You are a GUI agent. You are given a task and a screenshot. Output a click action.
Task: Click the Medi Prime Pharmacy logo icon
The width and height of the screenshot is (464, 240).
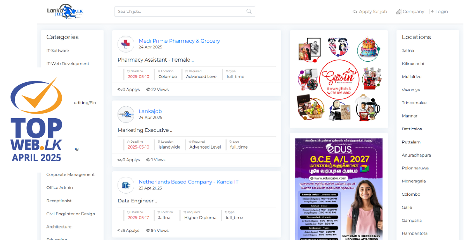click(x=126, y=44)
